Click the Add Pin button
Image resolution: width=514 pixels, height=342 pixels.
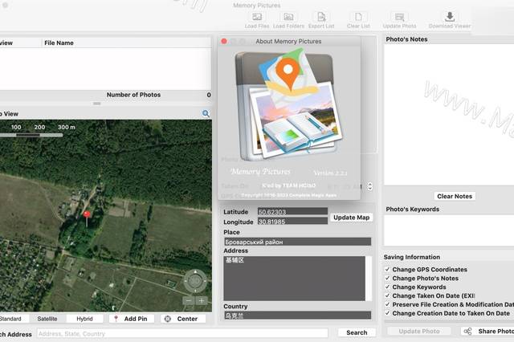coord(132,319)
